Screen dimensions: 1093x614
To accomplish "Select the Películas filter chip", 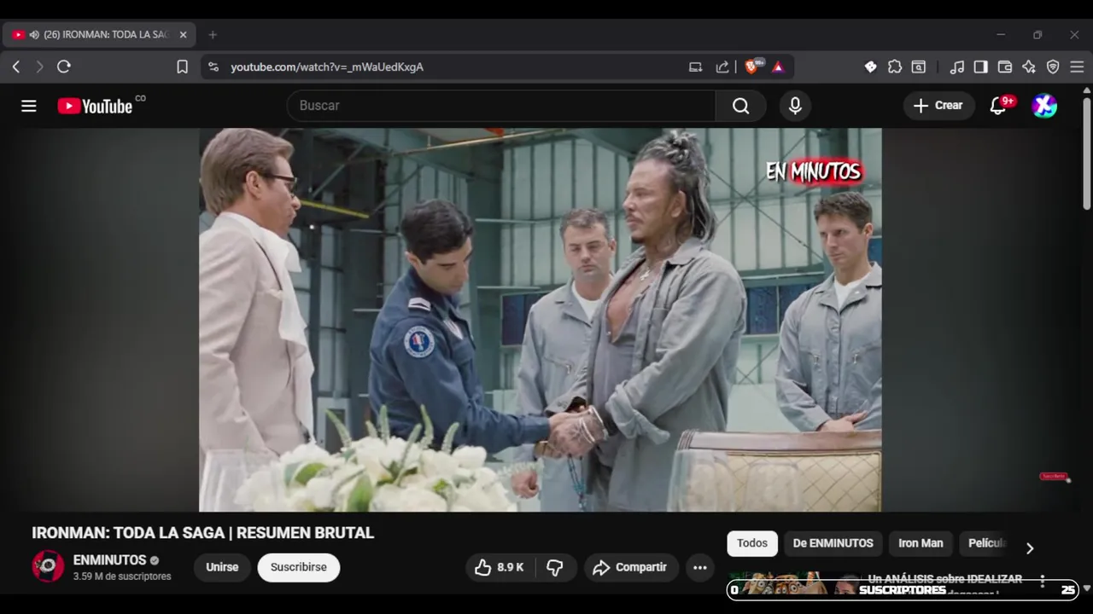I will pos(987,543).
